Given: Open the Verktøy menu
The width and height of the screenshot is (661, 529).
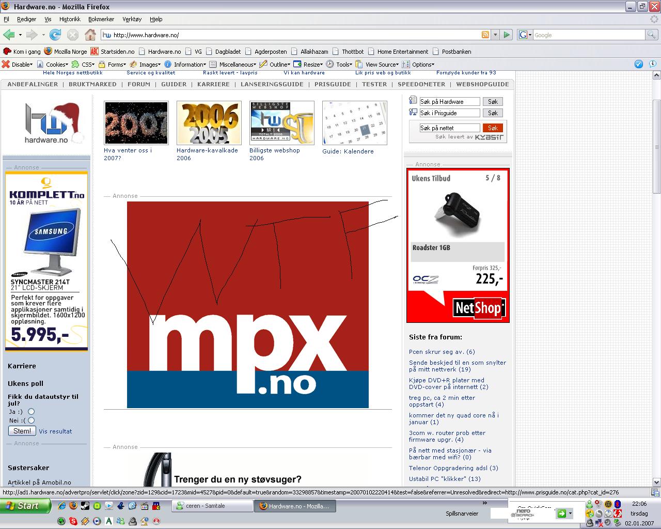Looking at the screenshot, I should coord(132,19).
